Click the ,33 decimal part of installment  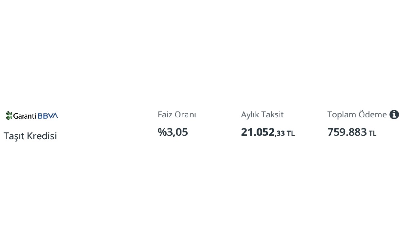pos(280,133)
